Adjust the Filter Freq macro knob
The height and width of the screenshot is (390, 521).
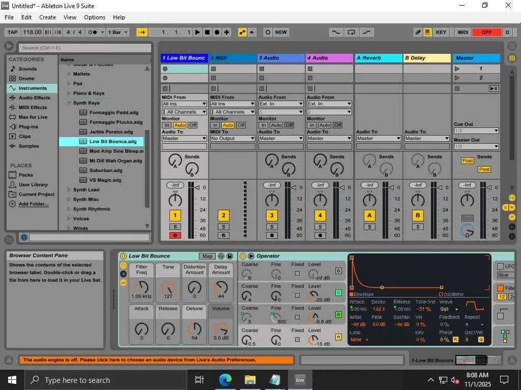[141, 287]
